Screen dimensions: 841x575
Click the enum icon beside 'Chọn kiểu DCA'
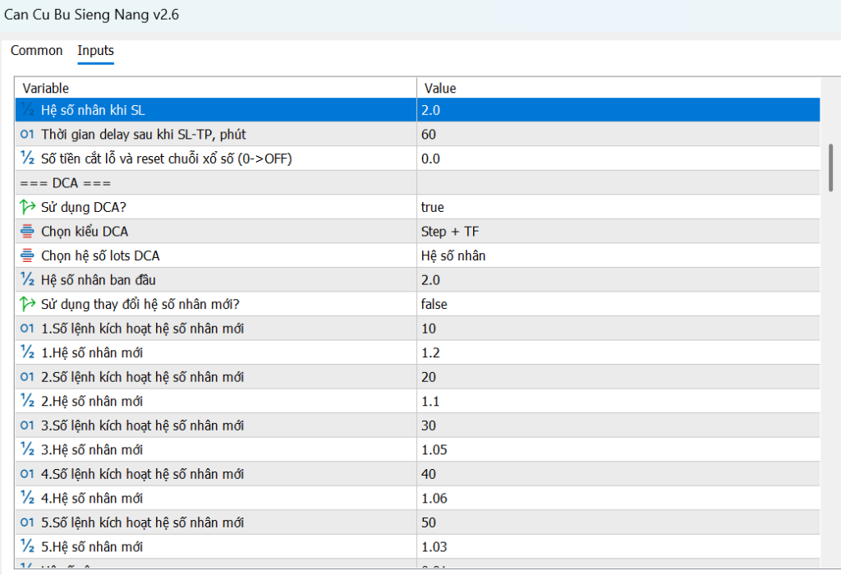(27, 232)
